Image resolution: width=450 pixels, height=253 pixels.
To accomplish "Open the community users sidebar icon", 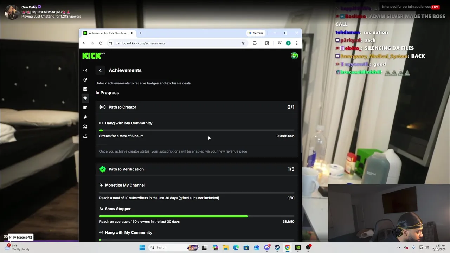I will coord(85,126).
